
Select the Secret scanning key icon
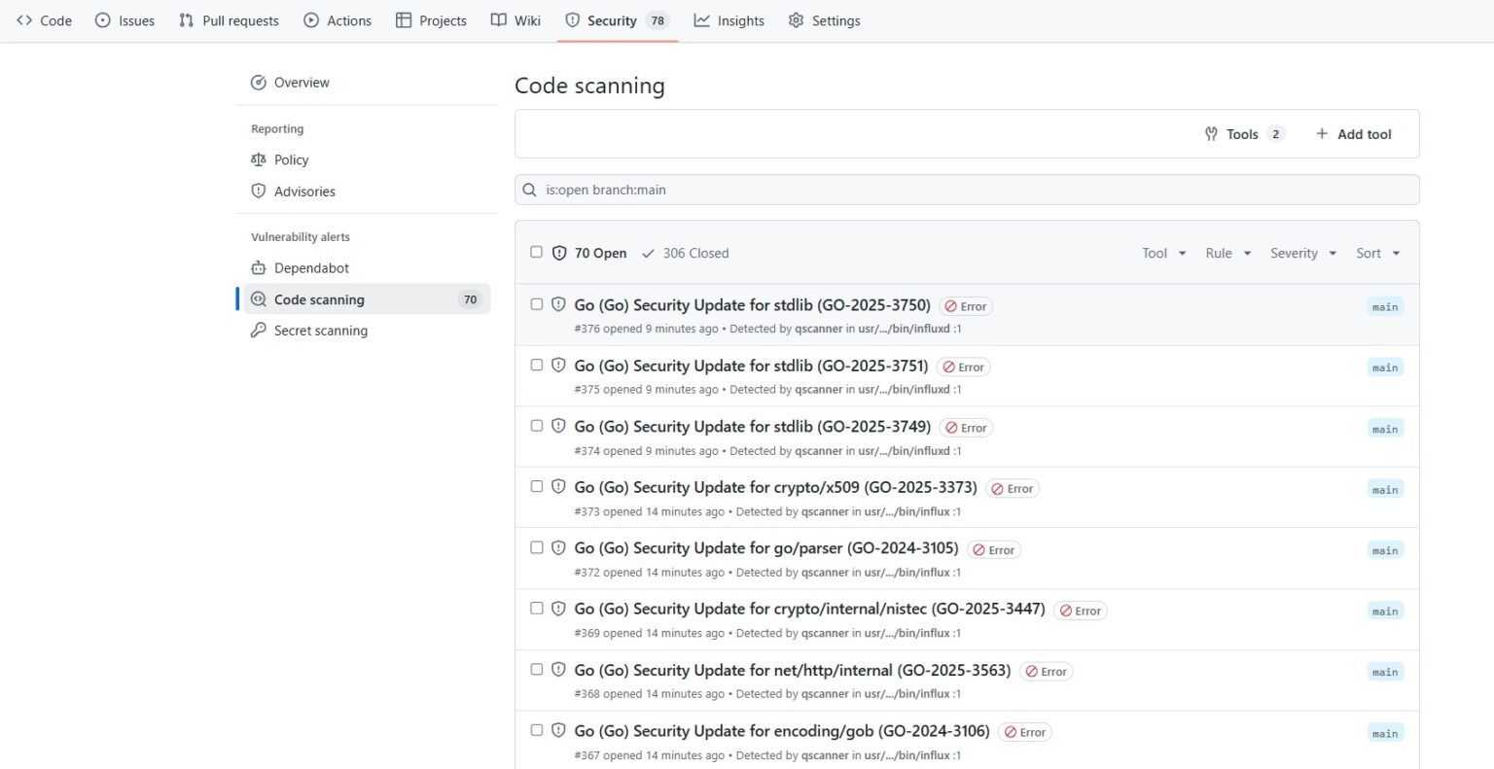pos(258,331)
